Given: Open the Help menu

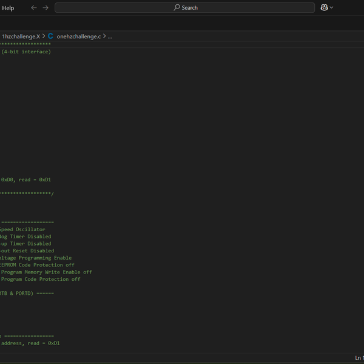Looking at the screenshot, I should 8,8.
